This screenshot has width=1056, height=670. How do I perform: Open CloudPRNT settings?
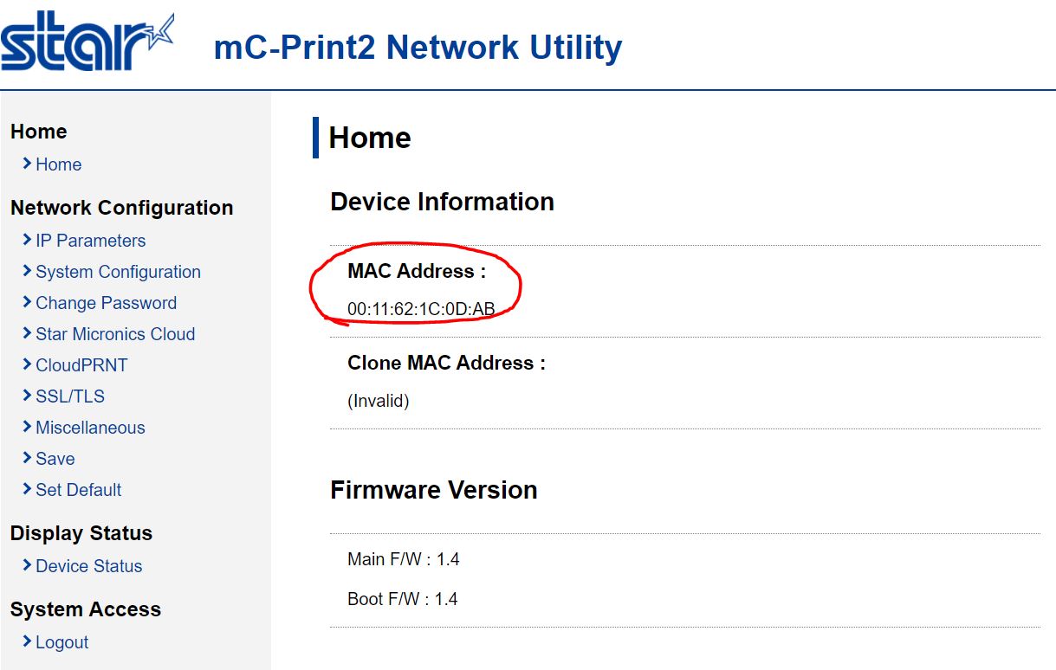pyautogui.click(x=81, y=365)
